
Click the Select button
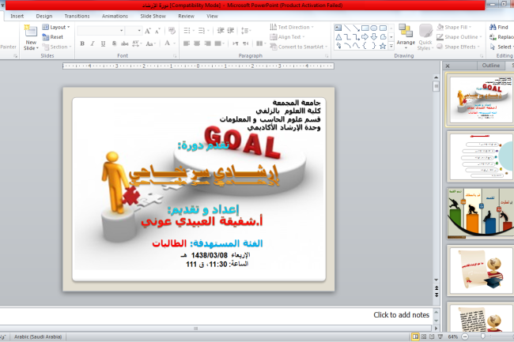[501, 47]
